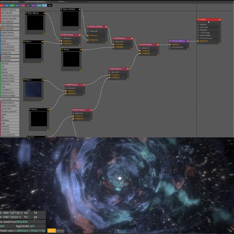234x234 pixels.
Task: Collapse the STARS_SMALL node
Action: coord(88,27)
